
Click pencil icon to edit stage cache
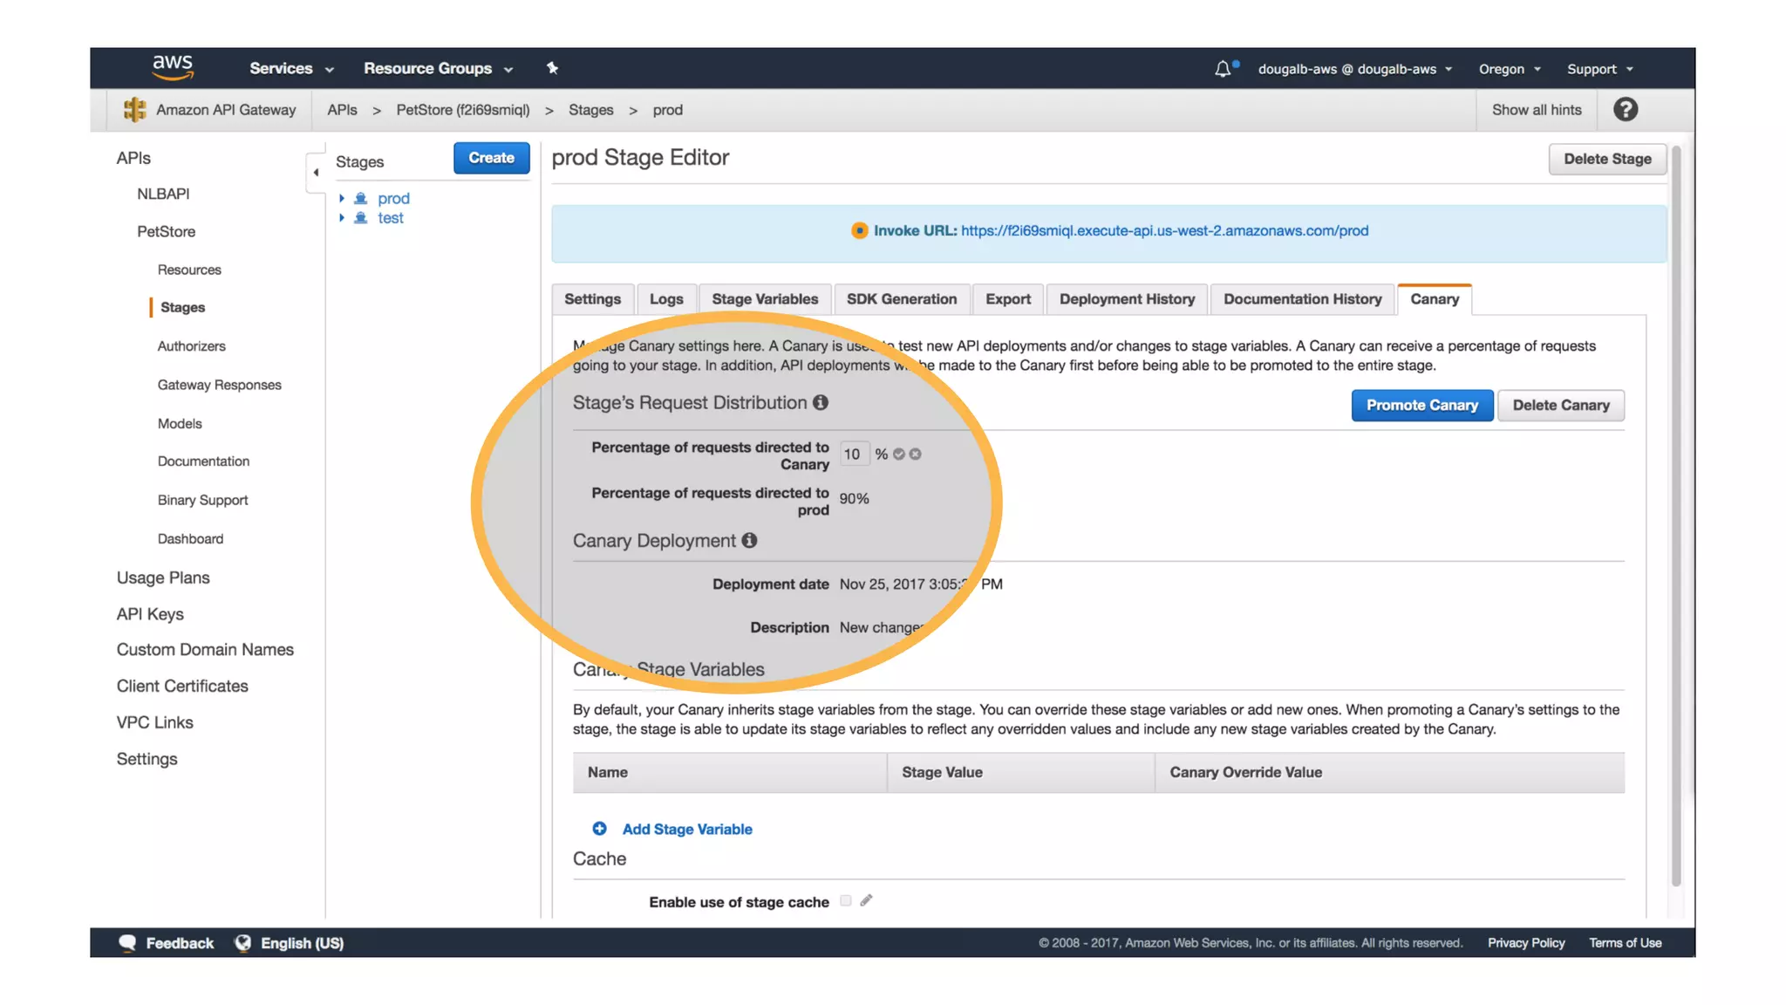point(866,900)
